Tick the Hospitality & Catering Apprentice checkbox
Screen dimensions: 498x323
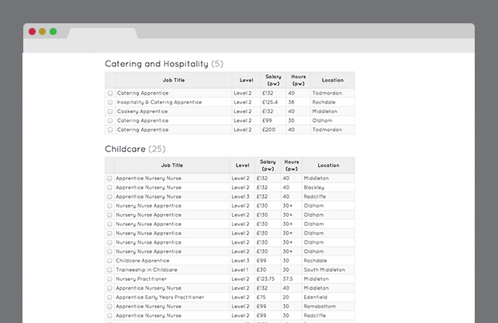(110, 102)
